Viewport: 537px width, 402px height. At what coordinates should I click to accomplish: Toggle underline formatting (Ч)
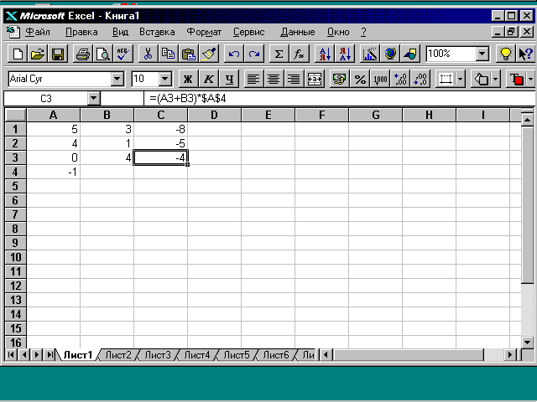click(x=229, y=80)
